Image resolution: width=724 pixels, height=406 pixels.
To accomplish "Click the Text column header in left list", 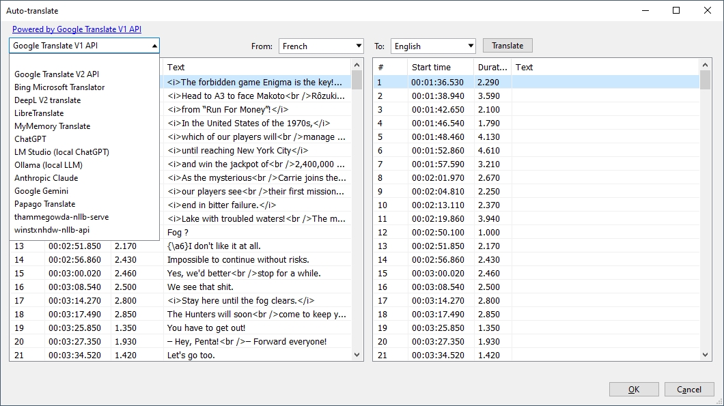I will coord(256,68).
